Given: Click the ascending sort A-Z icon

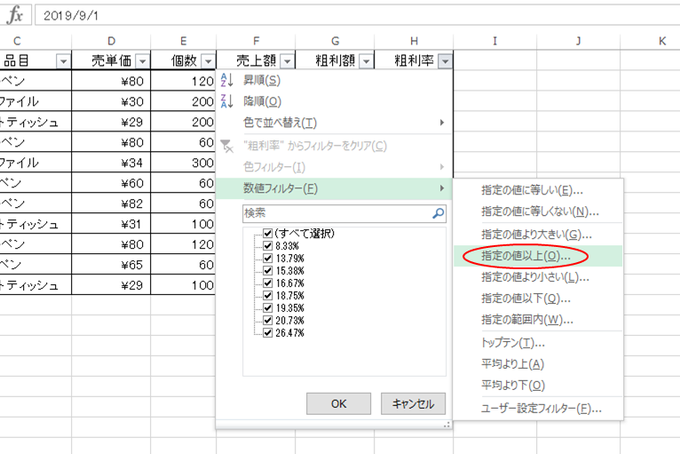Looking at the screenshot, I should (x=225, y=80).
